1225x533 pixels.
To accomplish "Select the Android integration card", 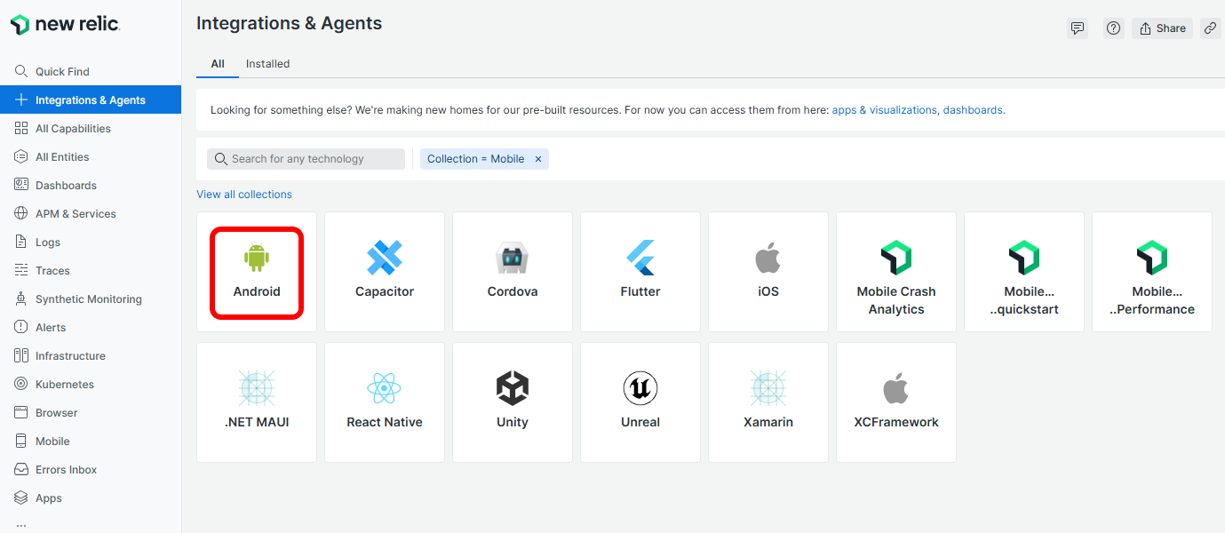I will click(257, 272).
